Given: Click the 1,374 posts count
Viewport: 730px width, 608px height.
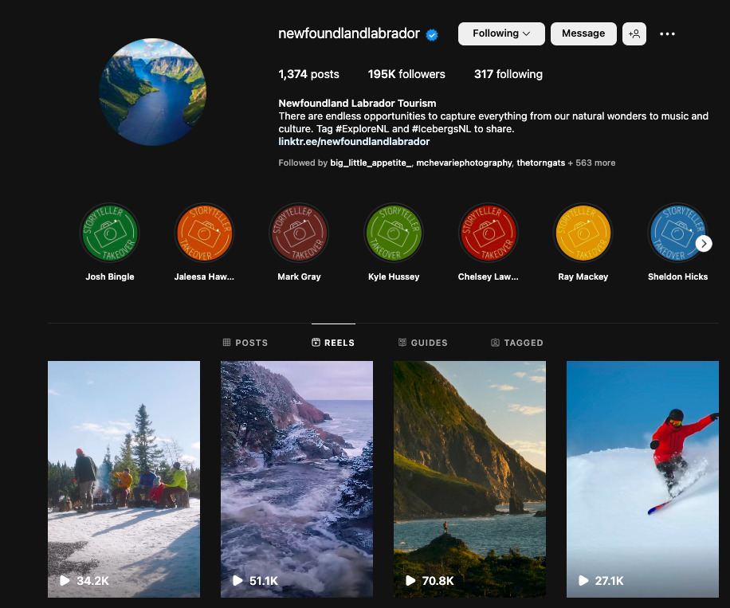Looking at the screenshot, I should point(308,74).
